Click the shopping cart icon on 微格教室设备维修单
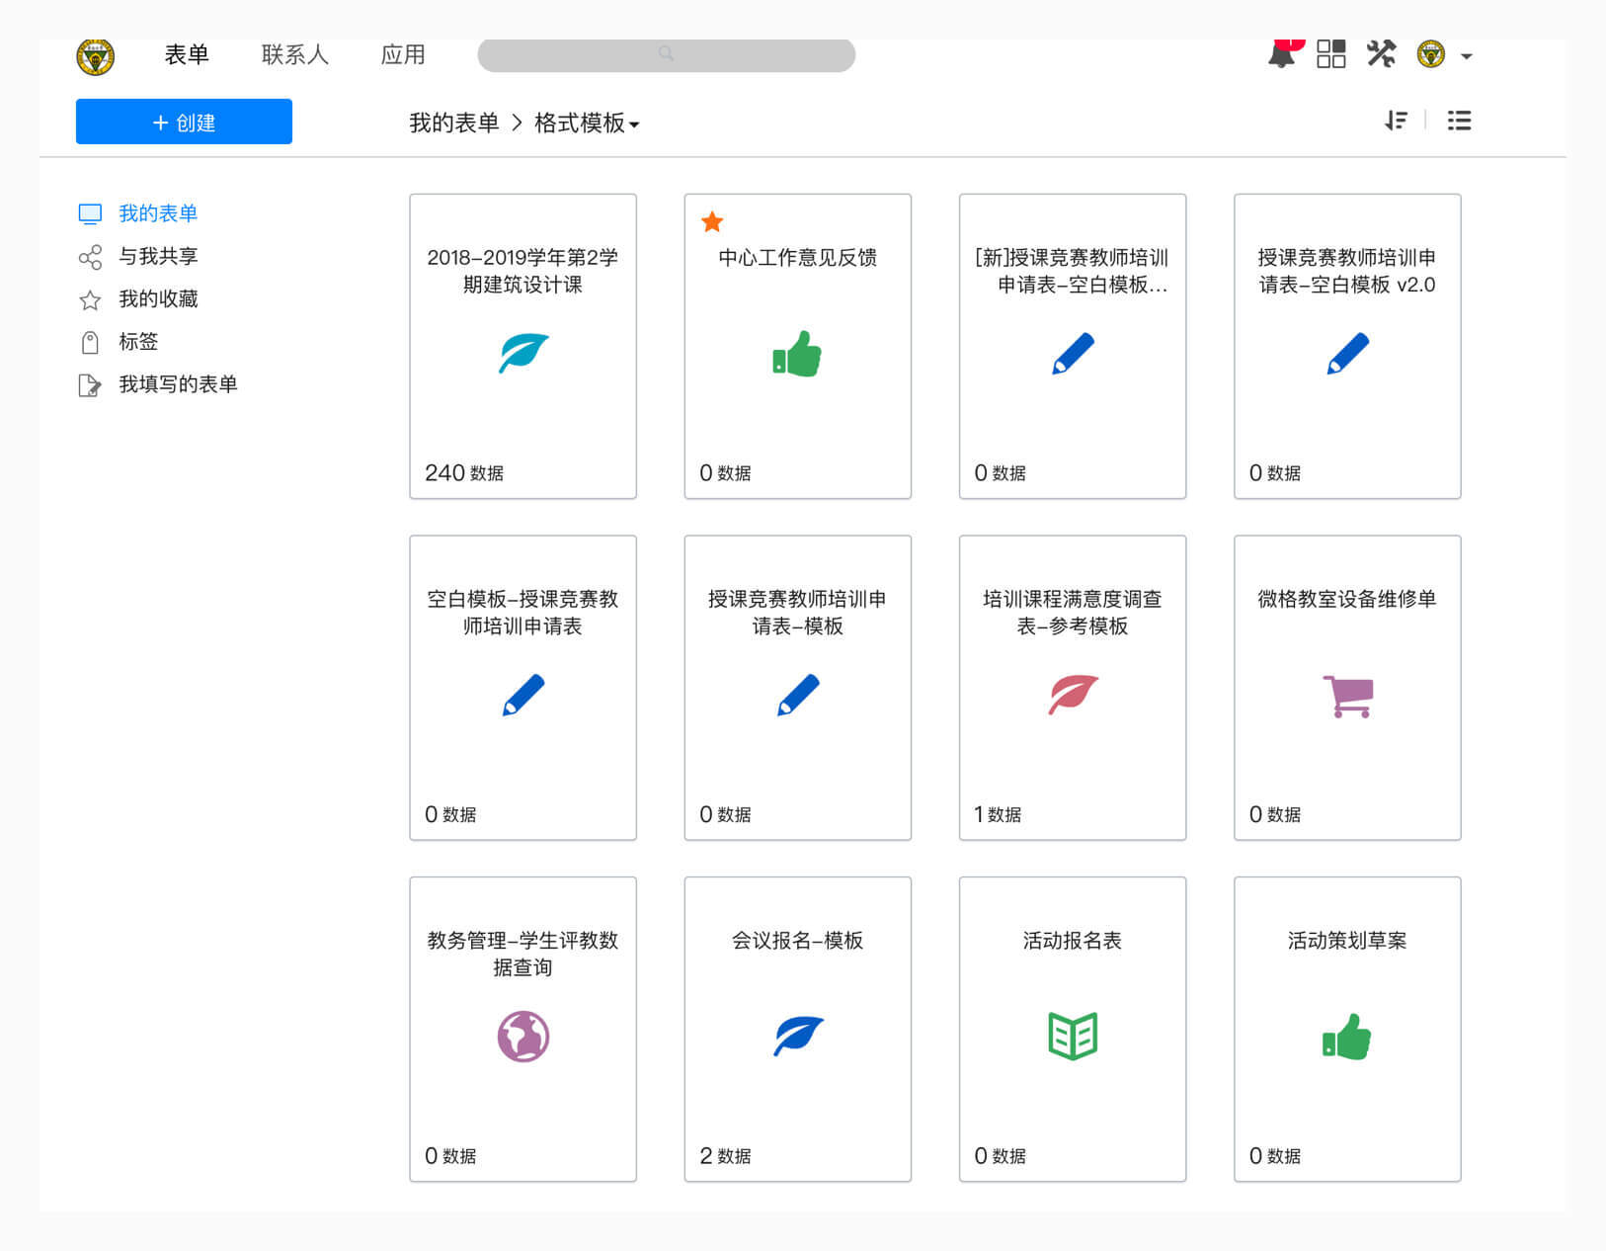Image resolution: width=1606 pixels, height=1251 pixels. point(1347,697)
